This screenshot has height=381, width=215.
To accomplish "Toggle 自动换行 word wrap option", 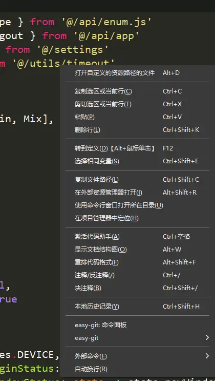I will tap(137, 369).
